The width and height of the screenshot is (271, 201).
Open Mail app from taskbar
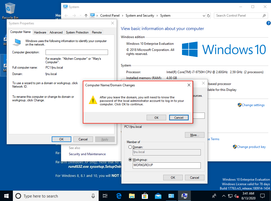point(158,196)
